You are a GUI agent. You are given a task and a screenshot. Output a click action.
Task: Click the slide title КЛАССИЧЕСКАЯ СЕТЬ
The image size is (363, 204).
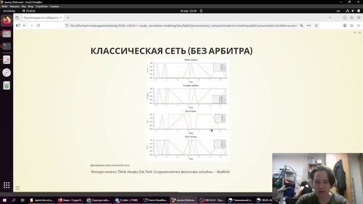[171, 51]
